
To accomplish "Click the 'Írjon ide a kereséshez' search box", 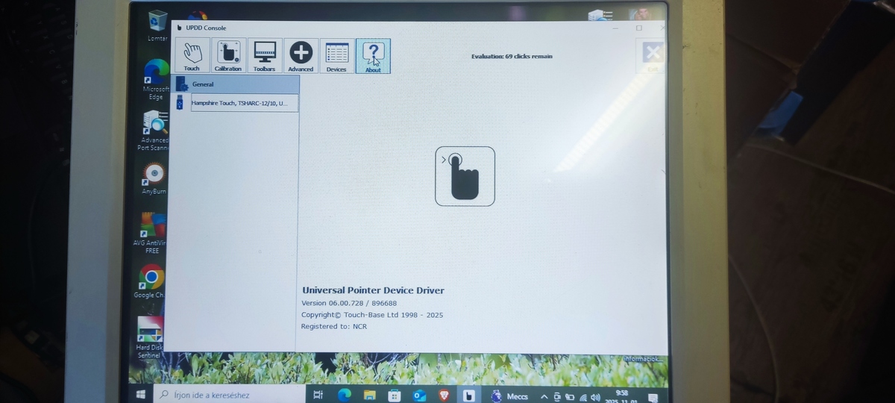I will click(229, 395).
